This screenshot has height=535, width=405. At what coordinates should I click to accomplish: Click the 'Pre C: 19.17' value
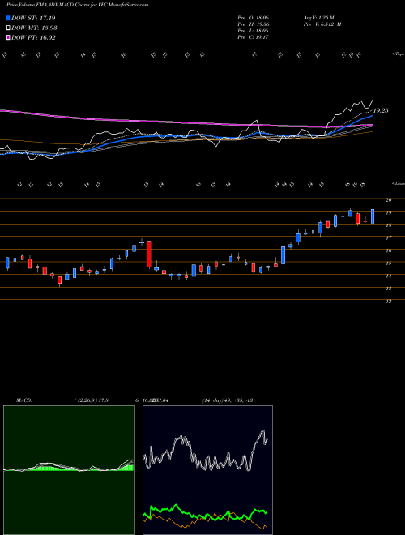tap(254, 37)
